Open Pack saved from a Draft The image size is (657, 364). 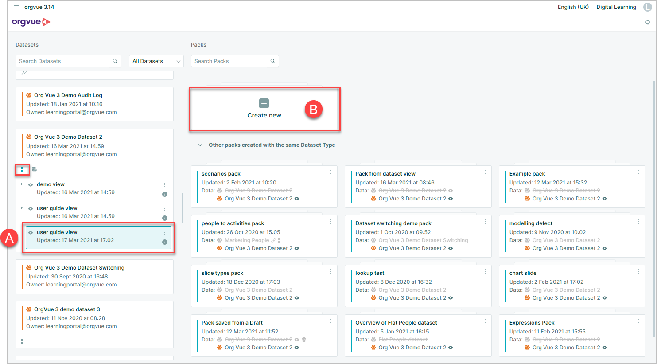264,336
